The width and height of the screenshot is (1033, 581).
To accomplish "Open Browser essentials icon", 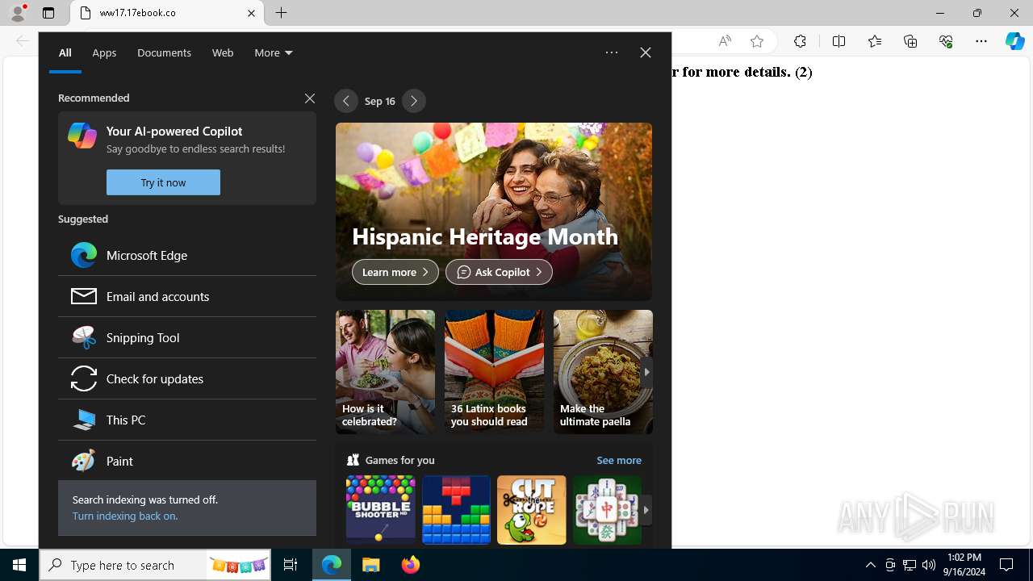I will 946,41.
